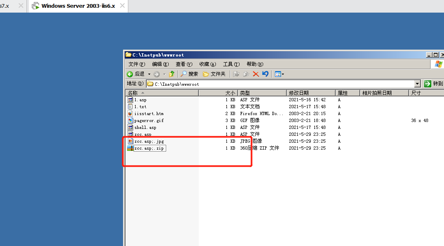444x246 pixels.
Task: Click the Explorer window title bar folder icon
Action: point(128,54)
